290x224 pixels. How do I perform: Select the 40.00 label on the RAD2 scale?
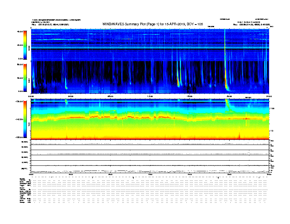pyautogui.click(x=20, y=31)
